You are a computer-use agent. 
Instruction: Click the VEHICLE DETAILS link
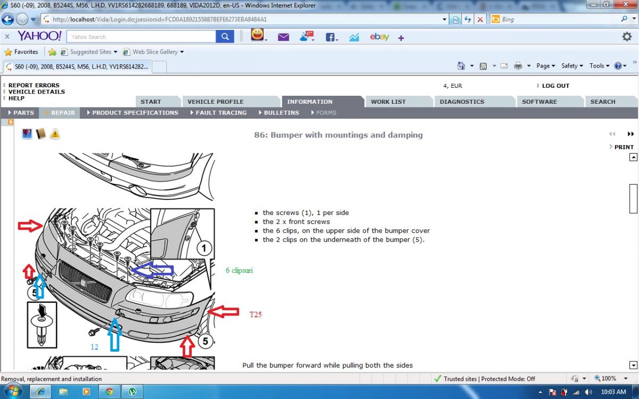(x=37, y=92)
